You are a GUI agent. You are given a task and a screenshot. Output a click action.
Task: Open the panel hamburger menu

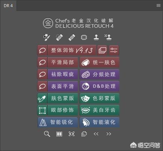point(159,5)
